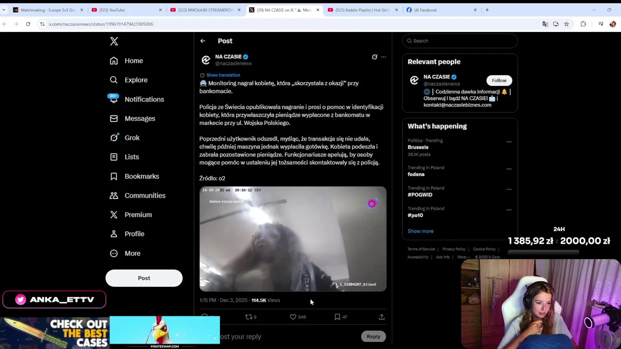The height and width of the screenshot is (349, 621).
Task: Click the verified badge beside NA CZASIE in Relevant people
Action: pyautogui.click(x=454, y=77)
